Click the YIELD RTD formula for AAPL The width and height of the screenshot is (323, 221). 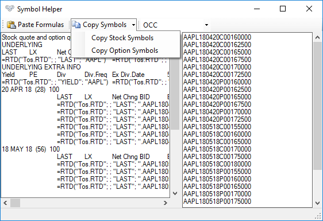click(55, 82)
